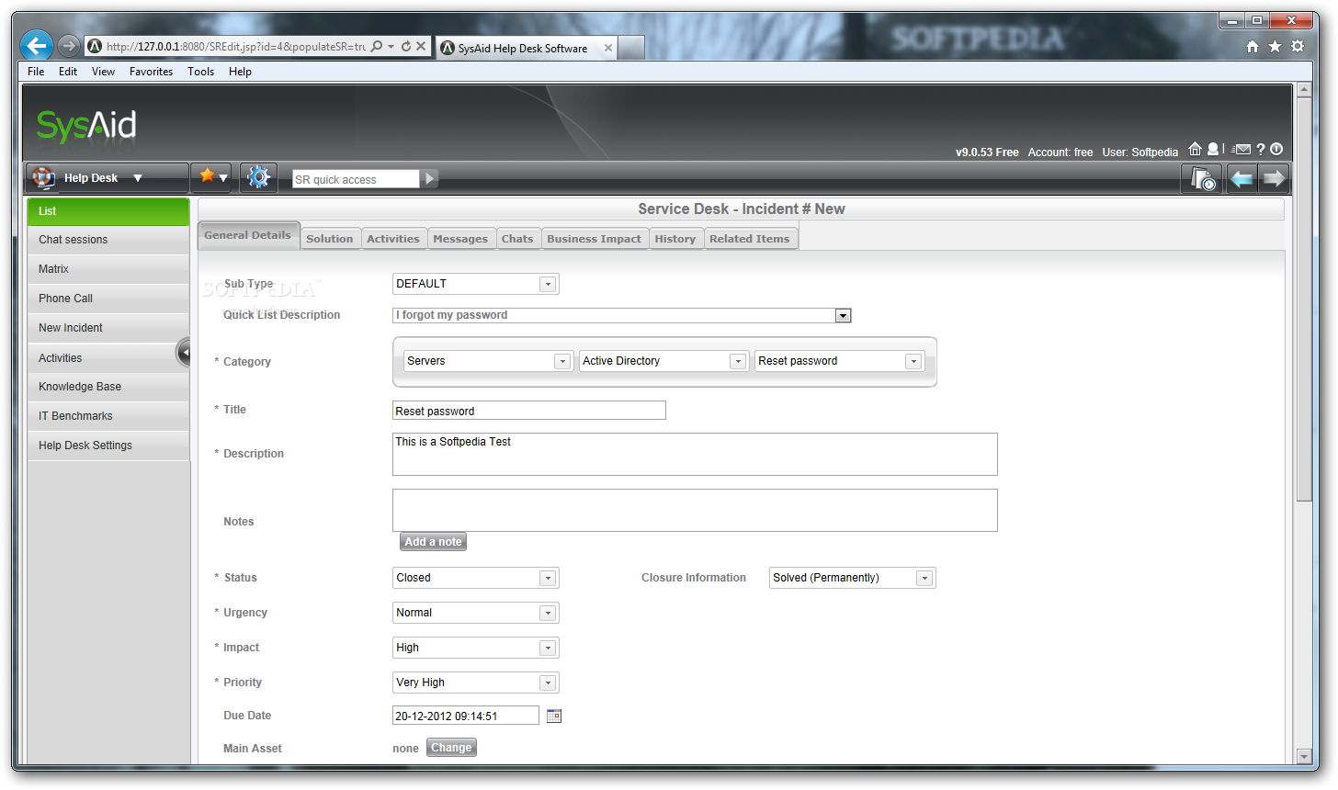The width and height of the screenshot is (1338, 790).
Task: Click the Add a note button
Action: (x=434, y=542)
